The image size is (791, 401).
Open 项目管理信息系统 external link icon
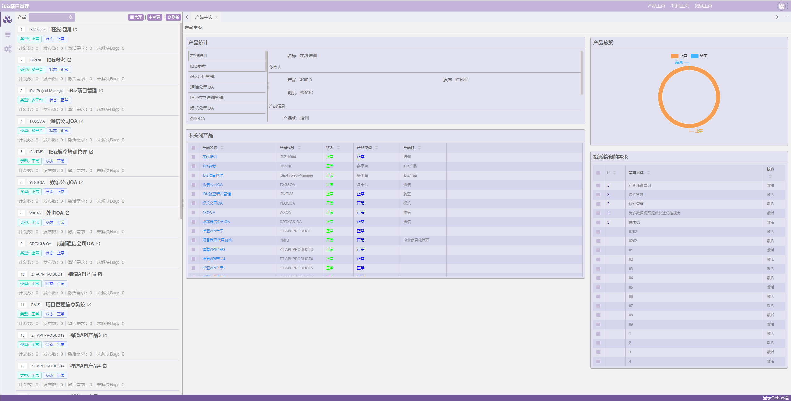[x=89, y=305]
